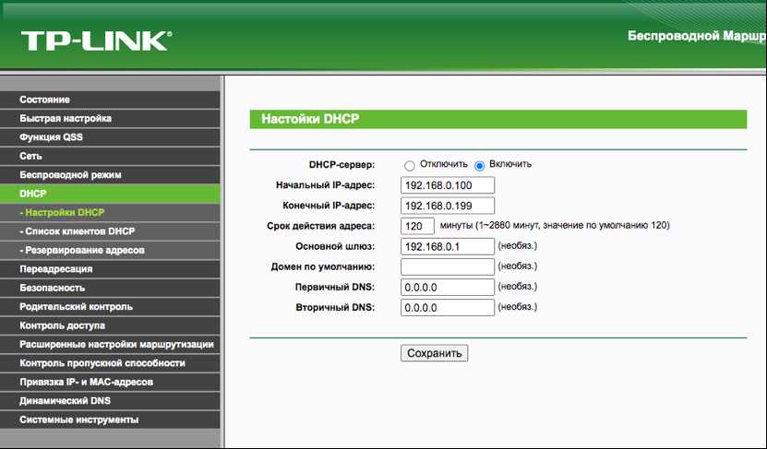Focus the Конечный IP-адрес field
The height and width of the screenshot is (449, 767).
(x=448, y=206)
